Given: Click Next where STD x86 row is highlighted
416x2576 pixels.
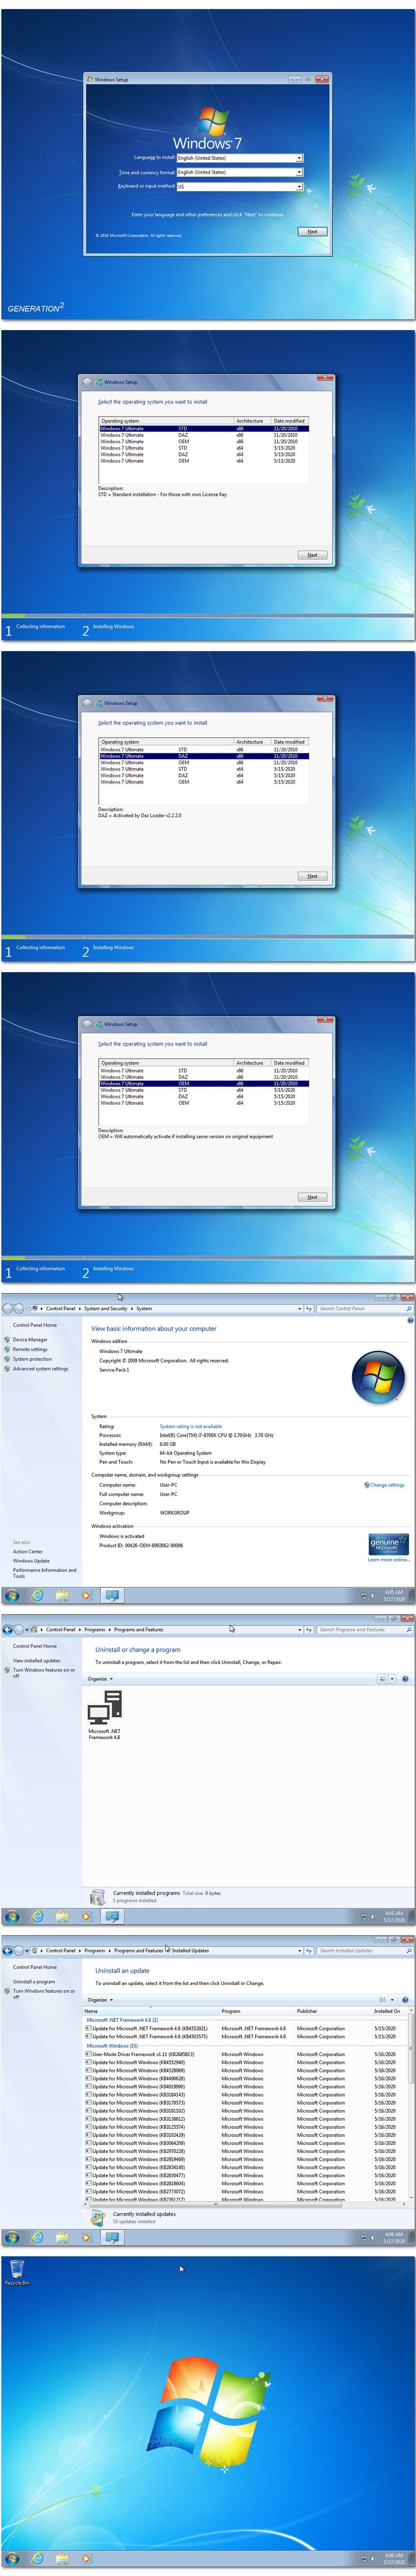Looking at the screenshot, I should (312, 555).
